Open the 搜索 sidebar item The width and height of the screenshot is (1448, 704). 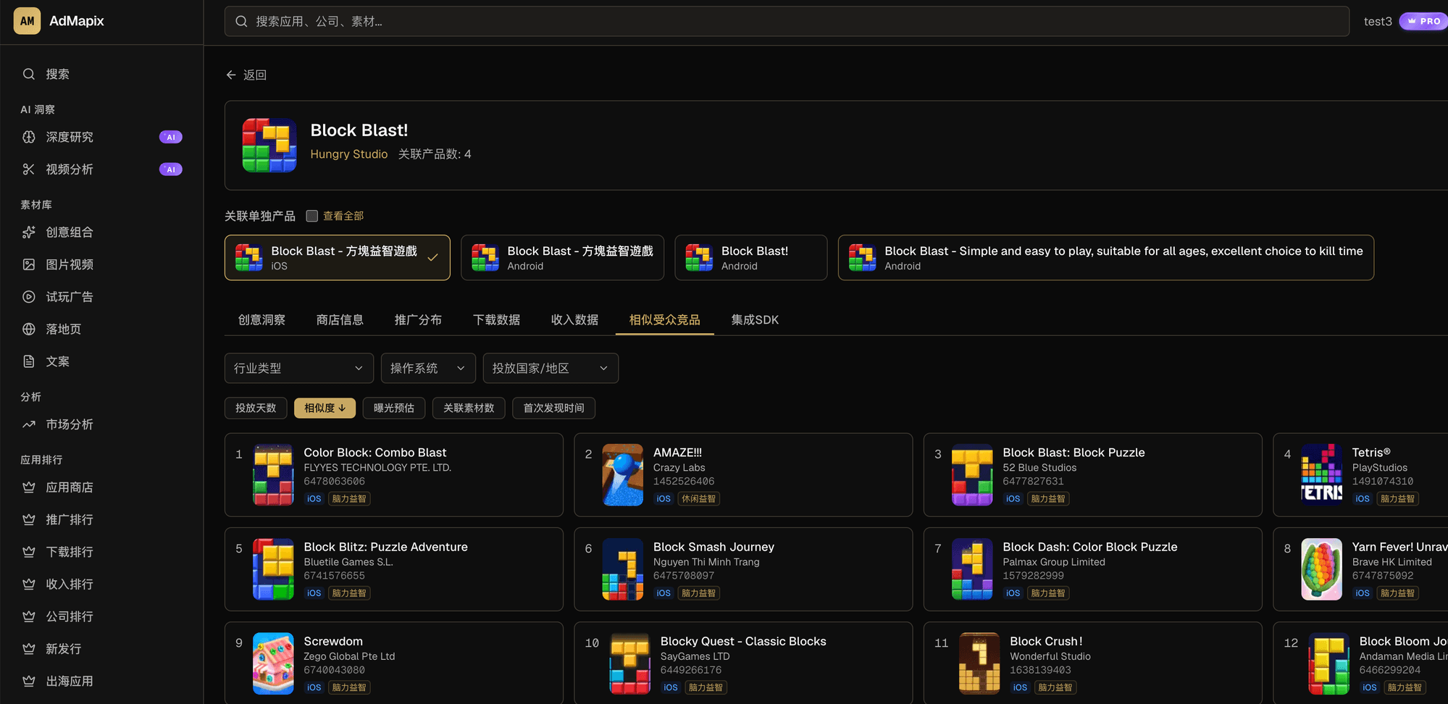(x=101, y=74)
